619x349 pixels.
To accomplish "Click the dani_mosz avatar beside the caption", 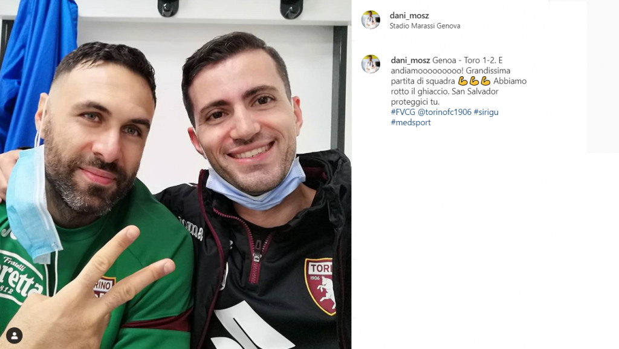I will coord(371,64).
